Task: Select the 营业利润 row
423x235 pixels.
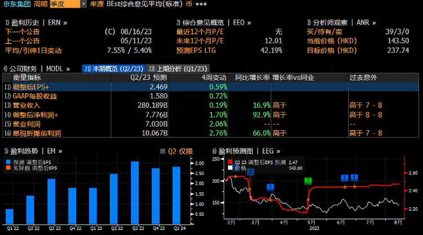Action: click(210, 124)
